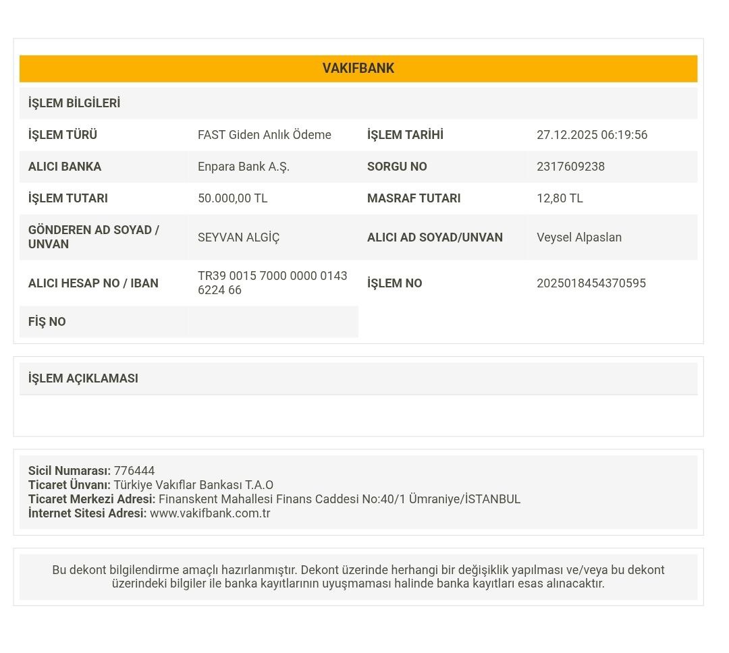Select the amount 50.000,00 TL
729x653 pixels.
[232, 198]
